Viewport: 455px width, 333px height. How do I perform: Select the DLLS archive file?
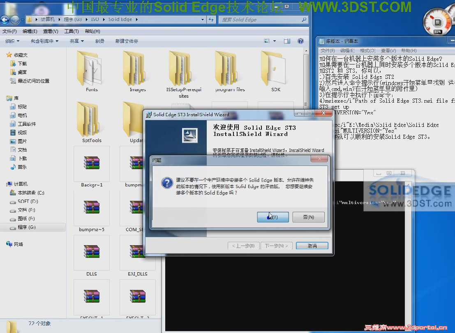pos(91,256)
